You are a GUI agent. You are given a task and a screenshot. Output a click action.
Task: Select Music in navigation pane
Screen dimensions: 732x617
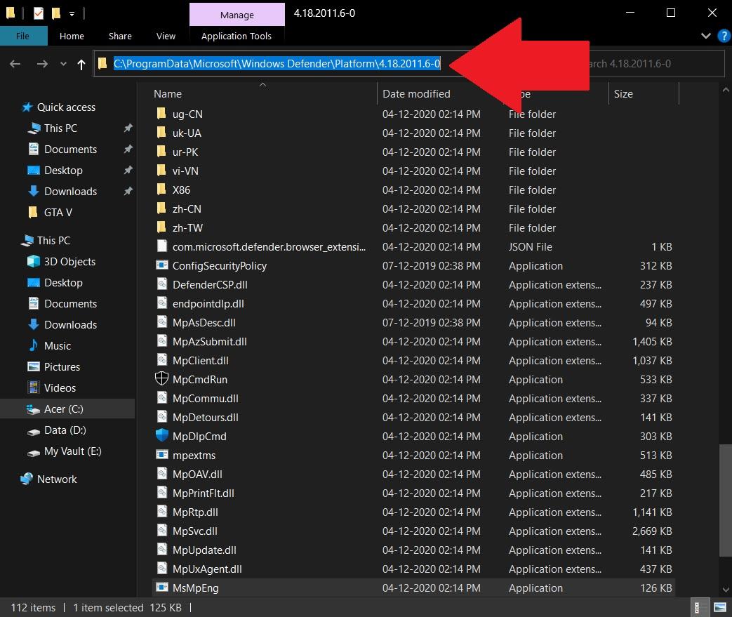[57, 345]
